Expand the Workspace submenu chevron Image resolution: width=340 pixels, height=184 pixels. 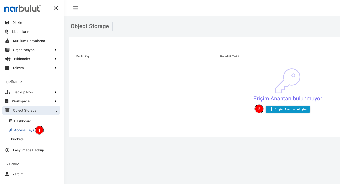pyautogui.click(x=55, y=101)
